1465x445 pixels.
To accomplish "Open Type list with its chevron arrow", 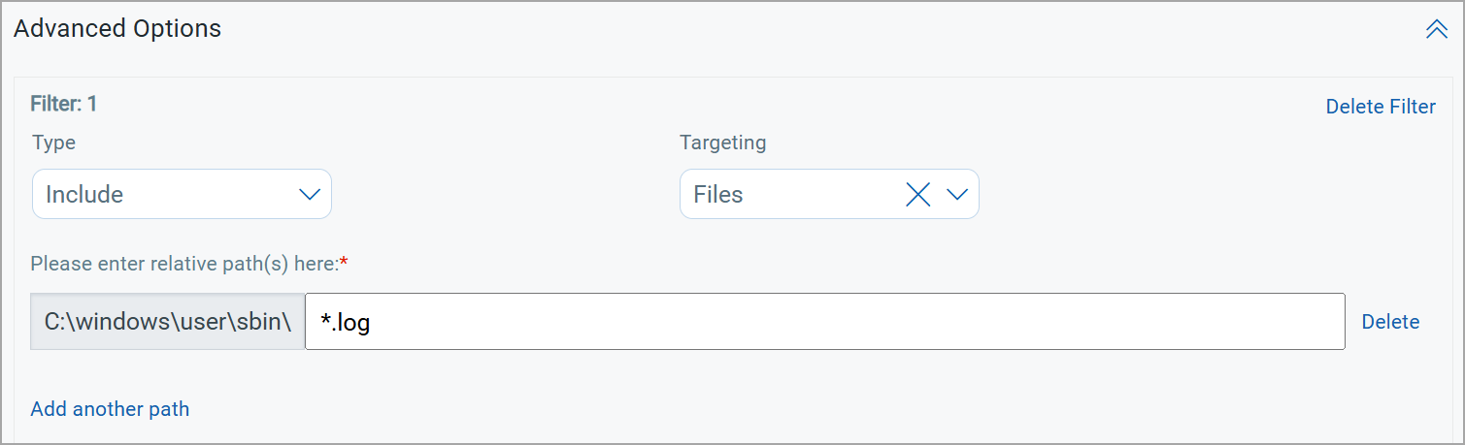I will point(310,195).
